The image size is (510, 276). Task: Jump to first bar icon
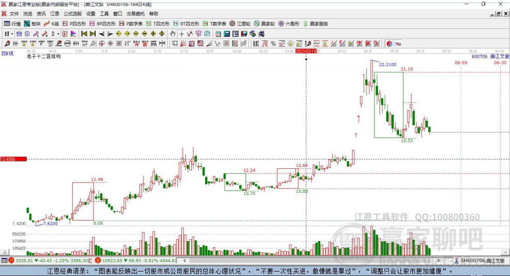(84, 34)
